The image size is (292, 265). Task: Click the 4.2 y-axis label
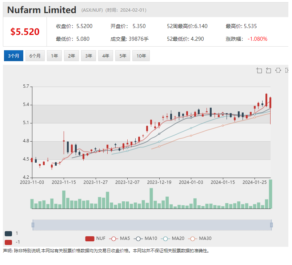(26, 177)
